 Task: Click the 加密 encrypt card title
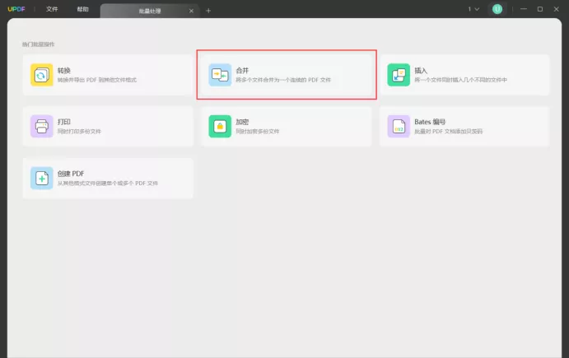point(242,122)
